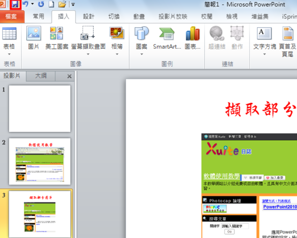The height and width of the screenshot is (238, 297).
Task: Expand the Customize Quick Access Toolbar arrow
Action: click(73, 5)
